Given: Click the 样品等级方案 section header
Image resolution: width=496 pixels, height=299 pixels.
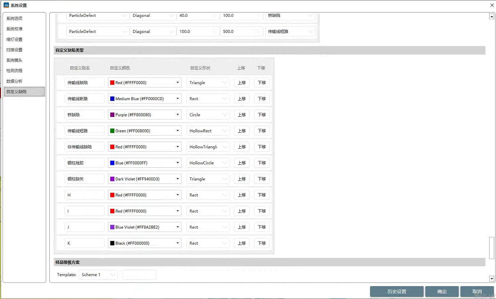Looking at the screenshot, I should tap(269, 262).
